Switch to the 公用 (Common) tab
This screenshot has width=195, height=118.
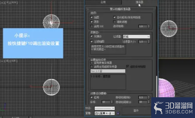pyautogui.click(x=103, y=2)
